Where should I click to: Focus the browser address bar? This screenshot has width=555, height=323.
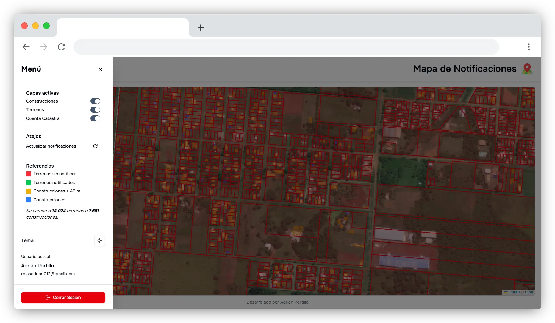point(286,47)
